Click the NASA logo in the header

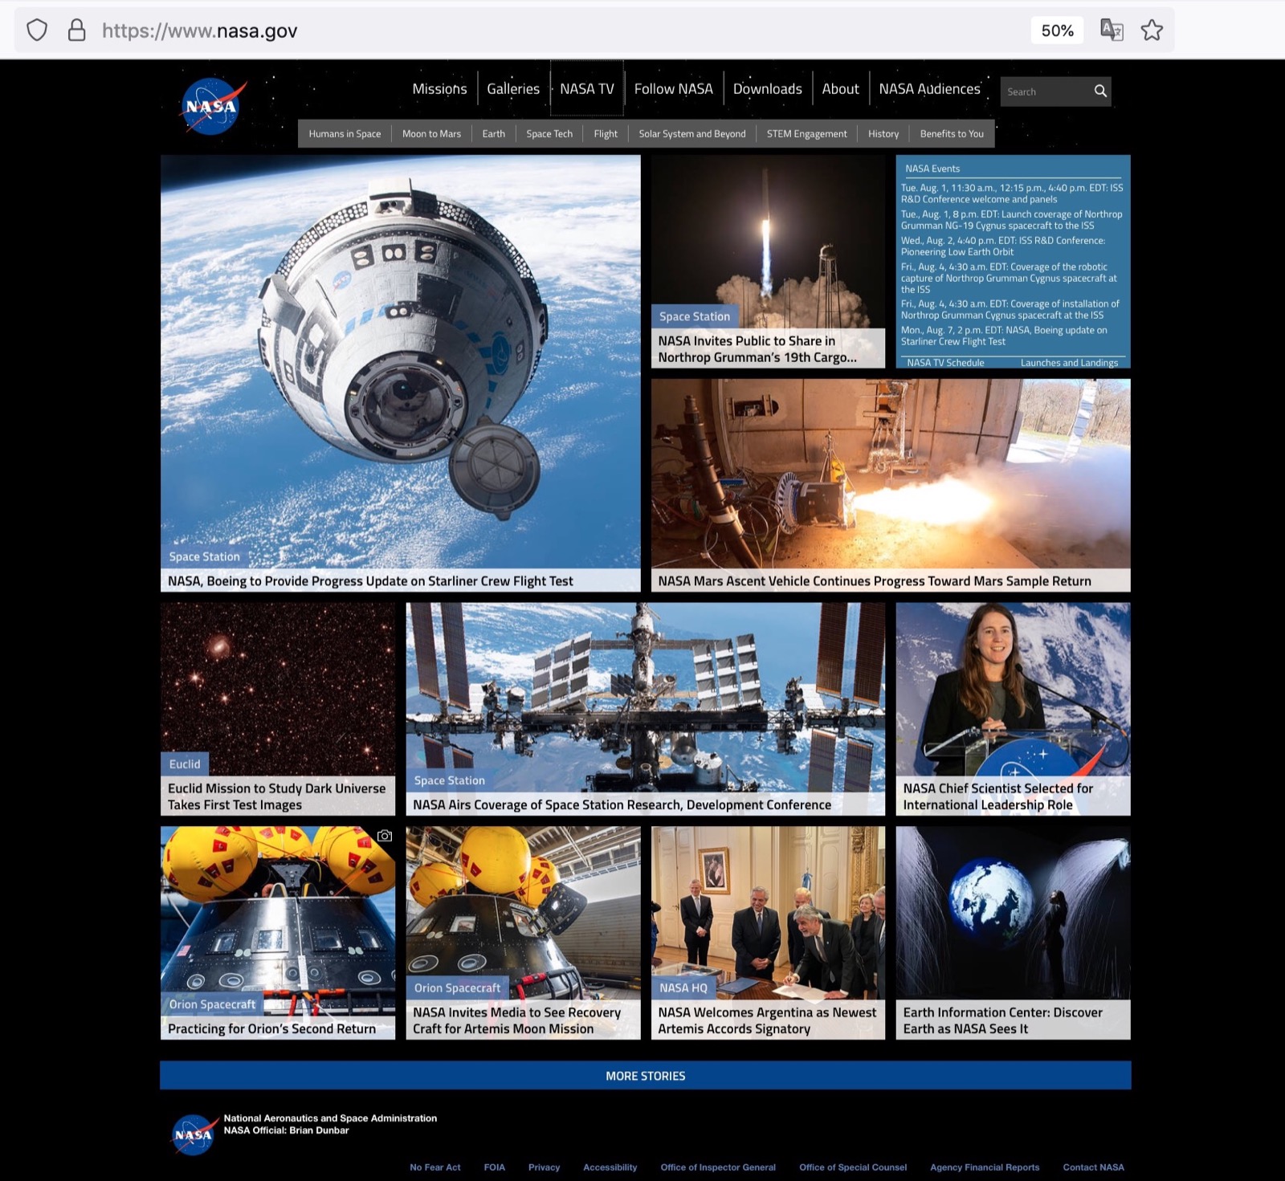212,106
